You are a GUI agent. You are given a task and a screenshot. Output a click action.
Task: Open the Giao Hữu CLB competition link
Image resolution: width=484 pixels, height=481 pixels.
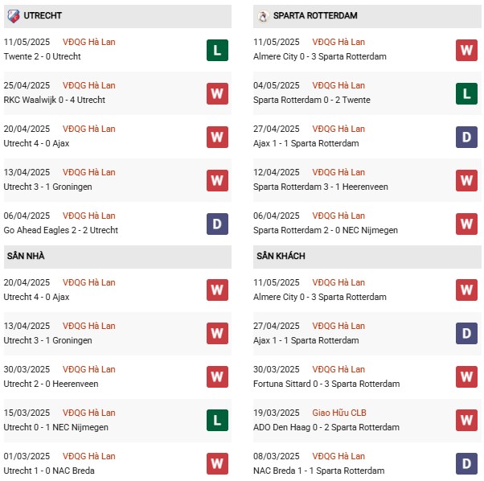(x=338, y=413)
